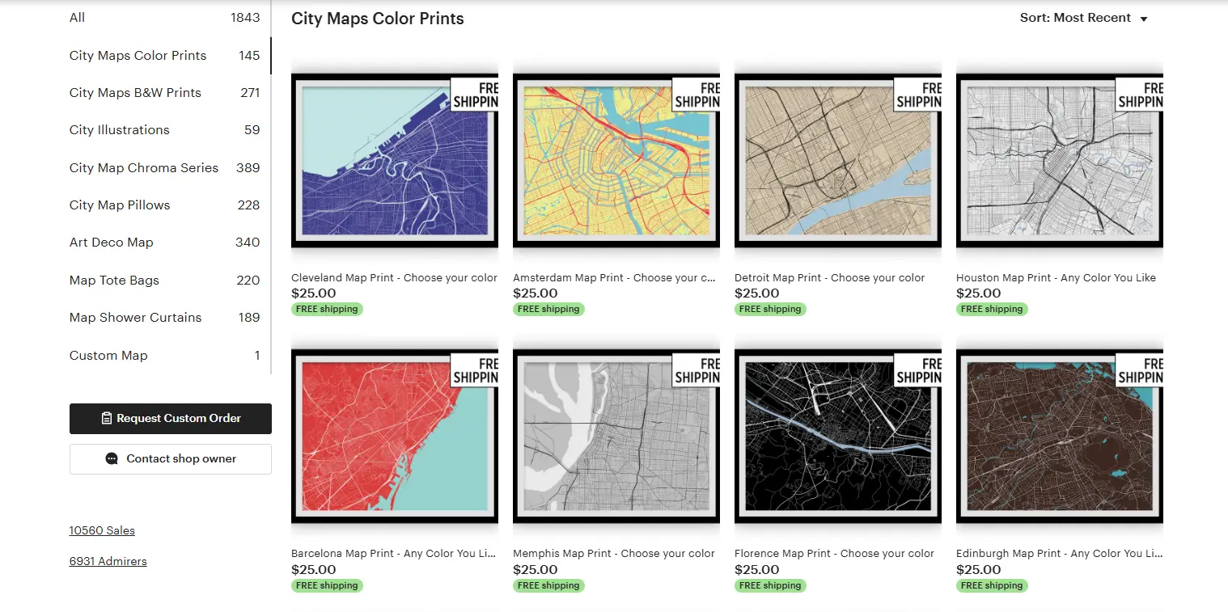Click the Florence black map thumbnail
The width and height of the screenshot is (1228, 612).
point(837,435)
